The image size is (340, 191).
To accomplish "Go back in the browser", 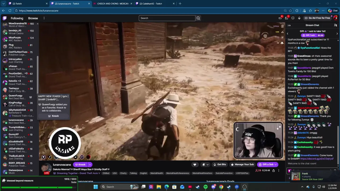I will [3, 11].
